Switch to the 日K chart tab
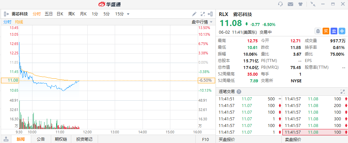348x143 pixels. [60, 14]
